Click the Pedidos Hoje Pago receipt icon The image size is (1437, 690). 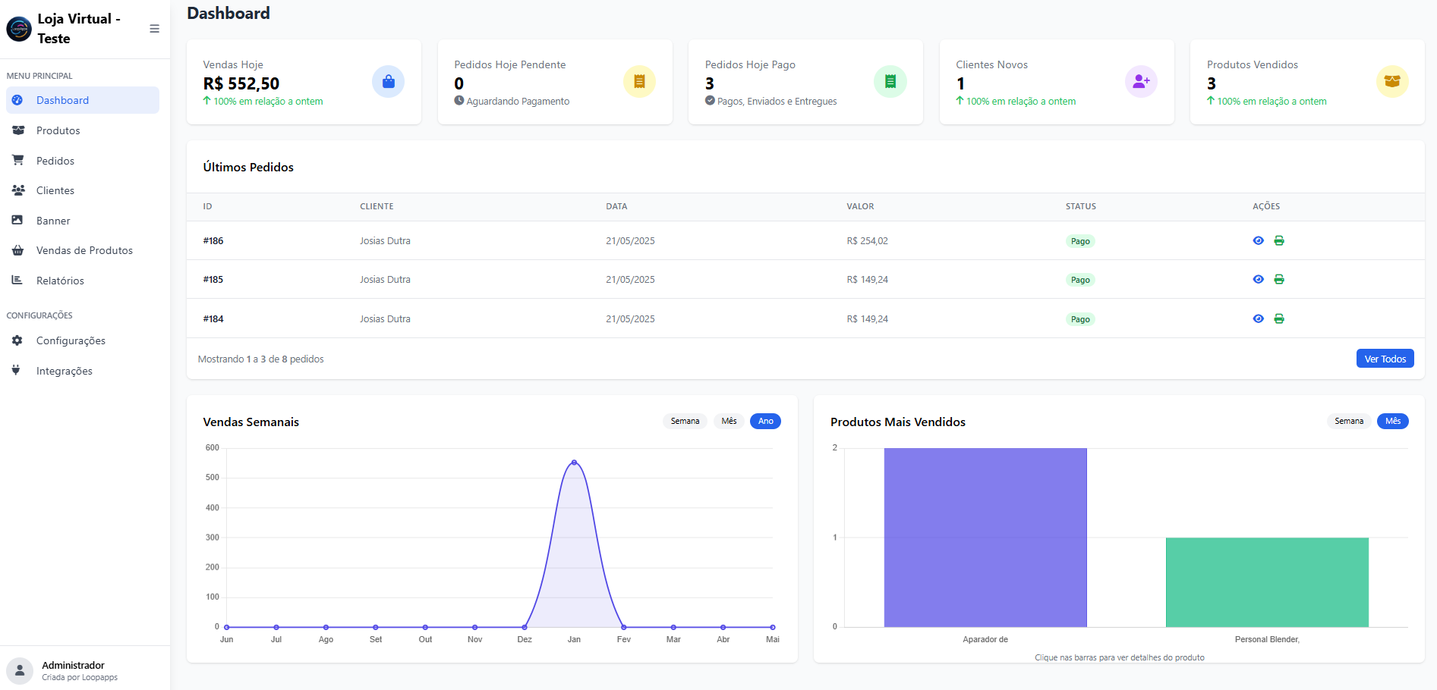pos(890,82)
